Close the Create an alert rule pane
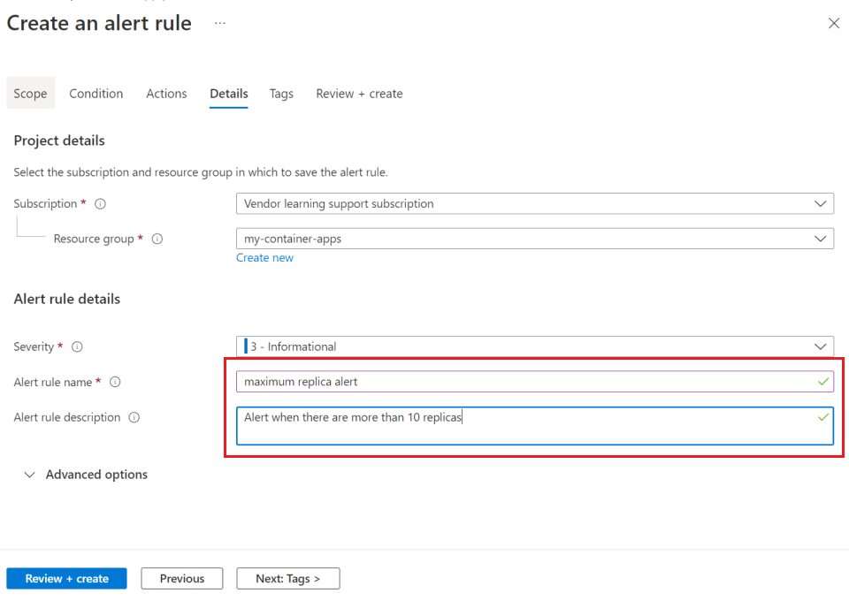This screenshot has width=849, height=601. (834, 23)
